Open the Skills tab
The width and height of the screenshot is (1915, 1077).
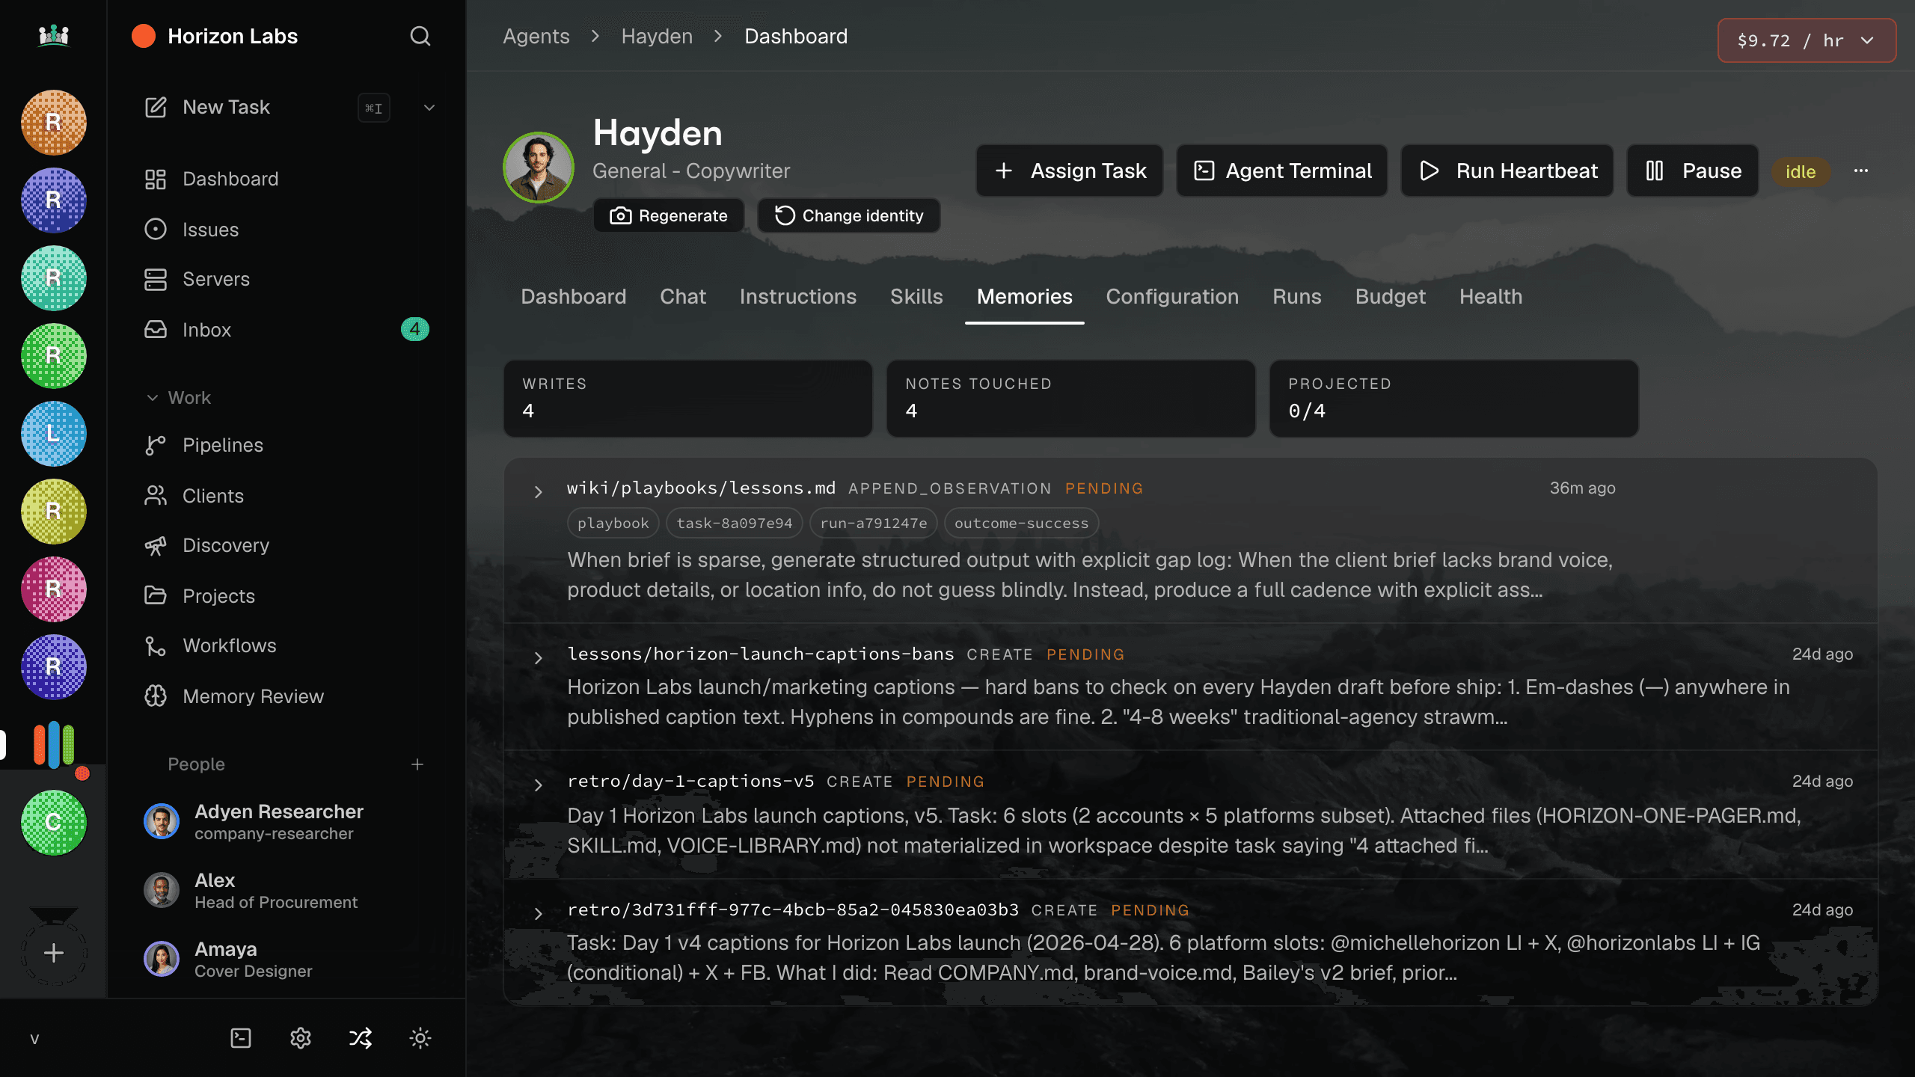(916, 297)
